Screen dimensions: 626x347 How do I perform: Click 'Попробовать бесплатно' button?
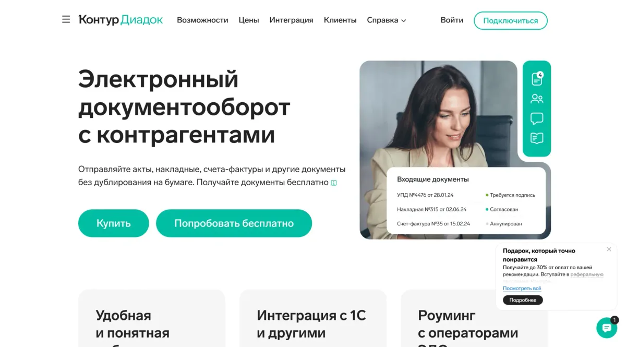[x=234, y=223]
